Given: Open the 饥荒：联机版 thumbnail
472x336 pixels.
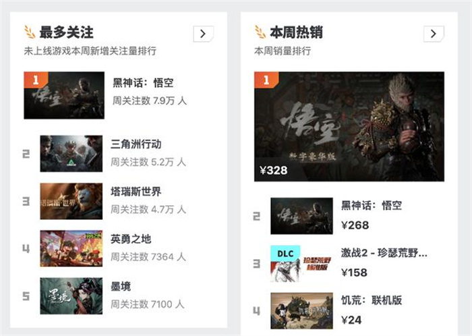Looking at the screenshot, I should click(x=301, y=311).
